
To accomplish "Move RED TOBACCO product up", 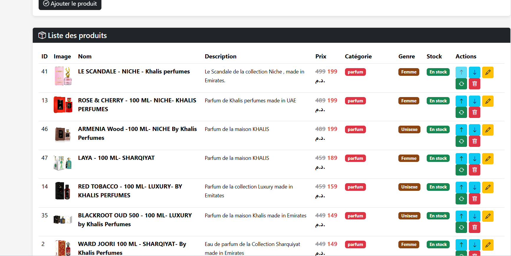I will click(x=461, y=187).
